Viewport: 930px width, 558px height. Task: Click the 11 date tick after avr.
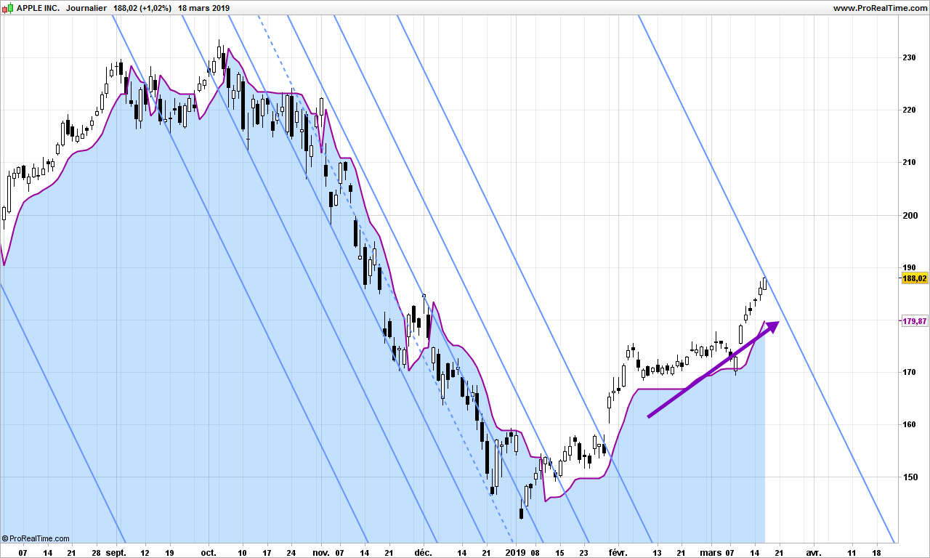[852, 552]
